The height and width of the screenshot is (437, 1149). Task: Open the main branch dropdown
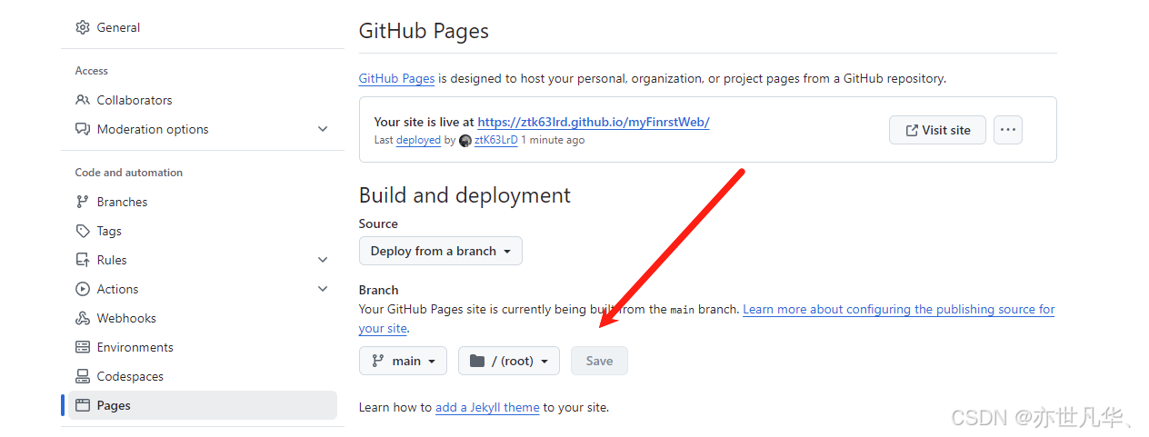pyautogui.click(x=404, y=361)
